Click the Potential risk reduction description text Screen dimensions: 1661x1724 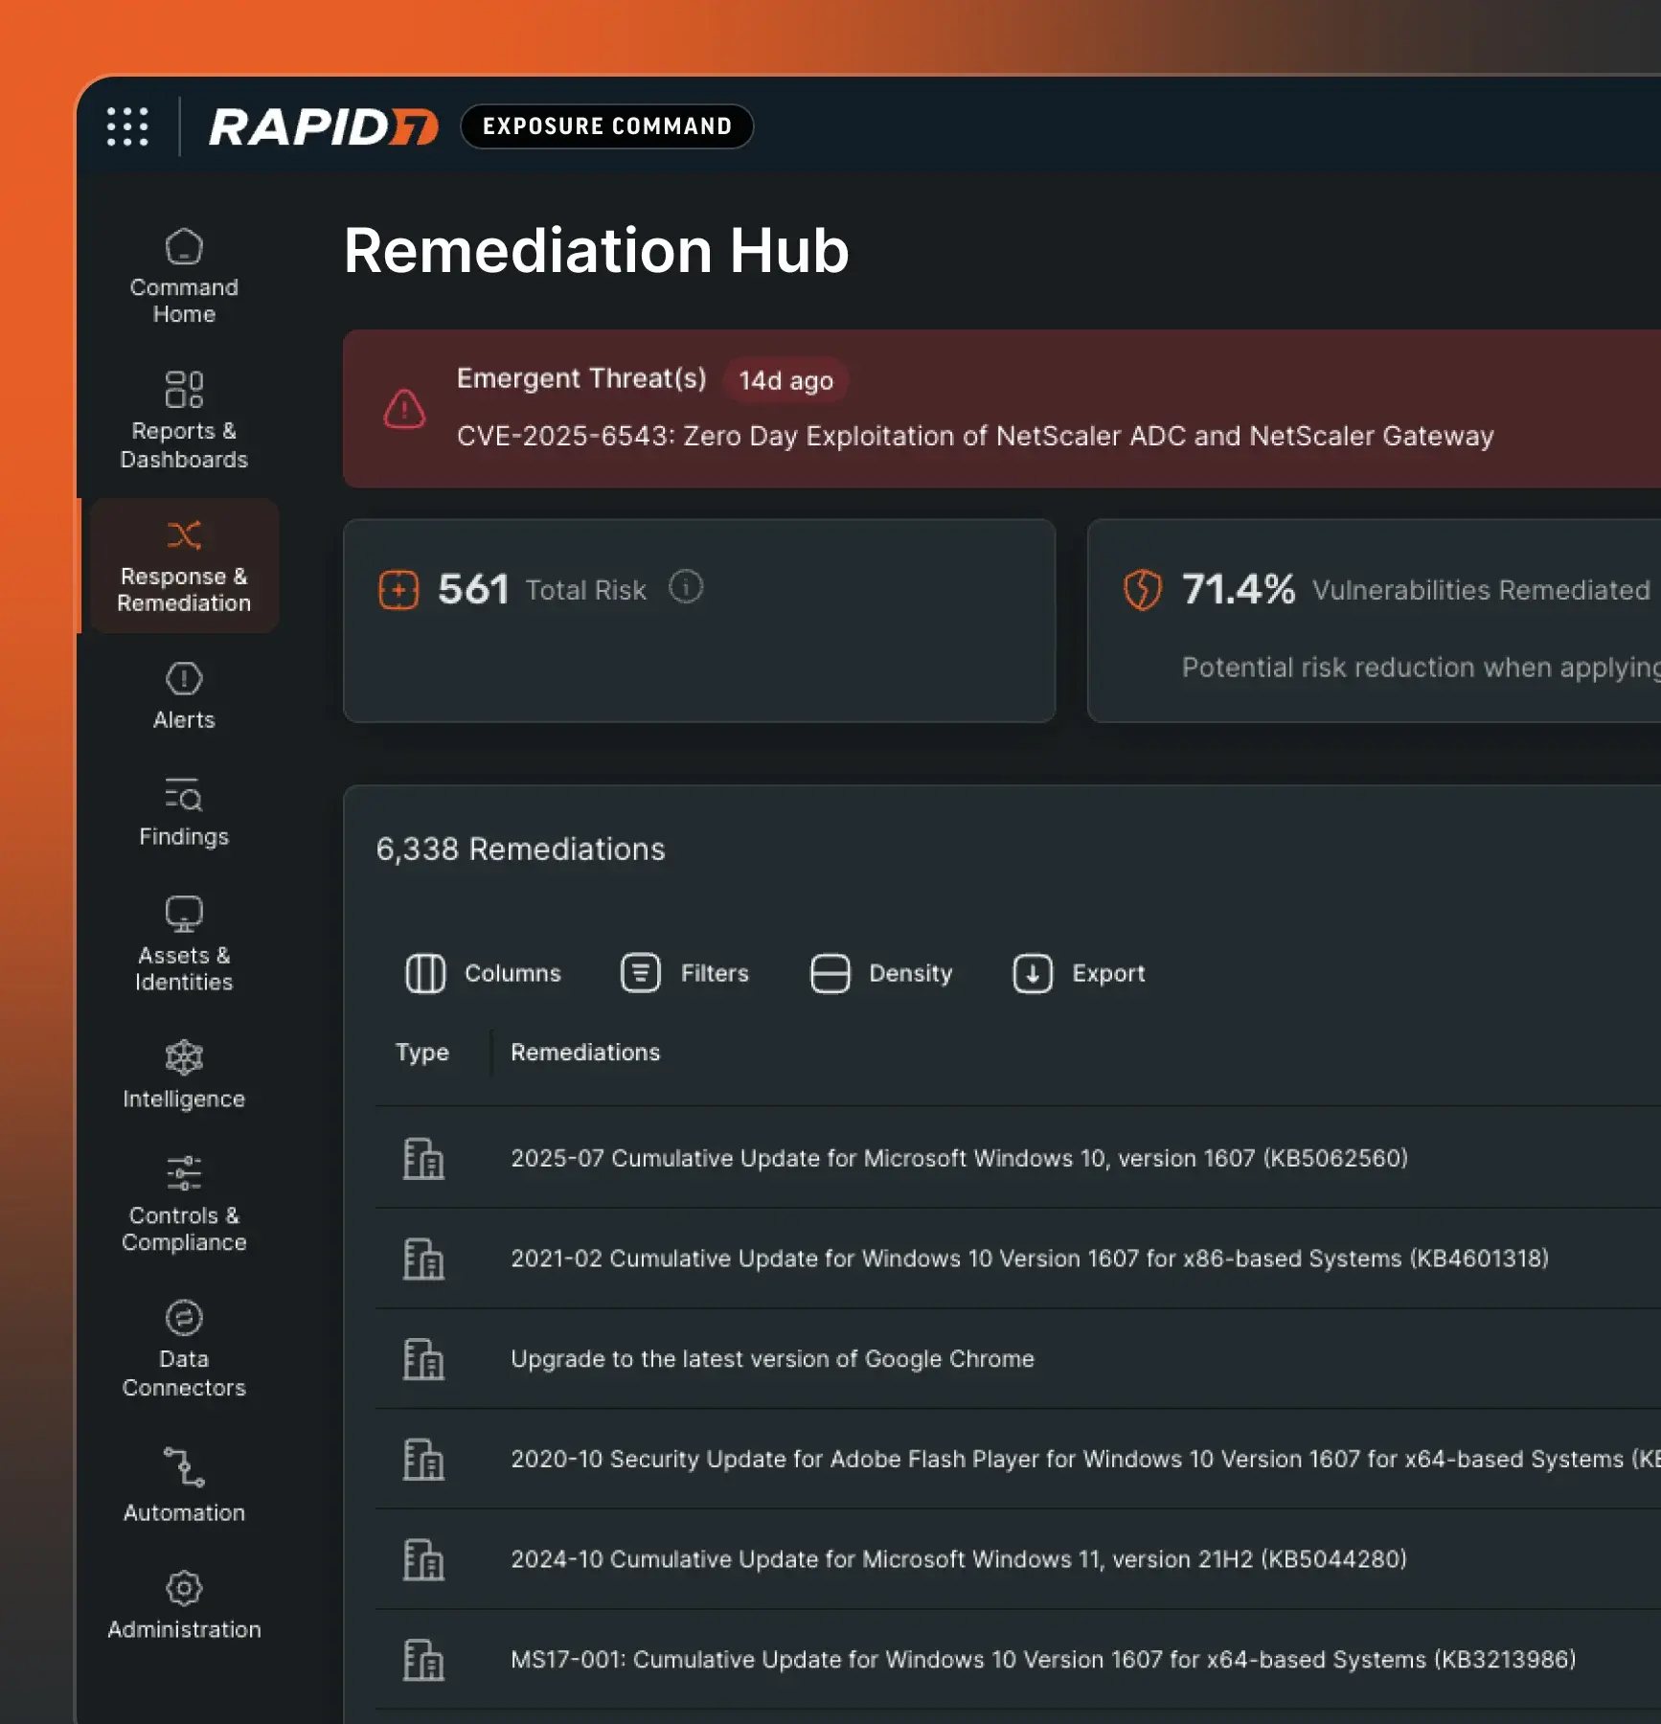point(1422,668)
